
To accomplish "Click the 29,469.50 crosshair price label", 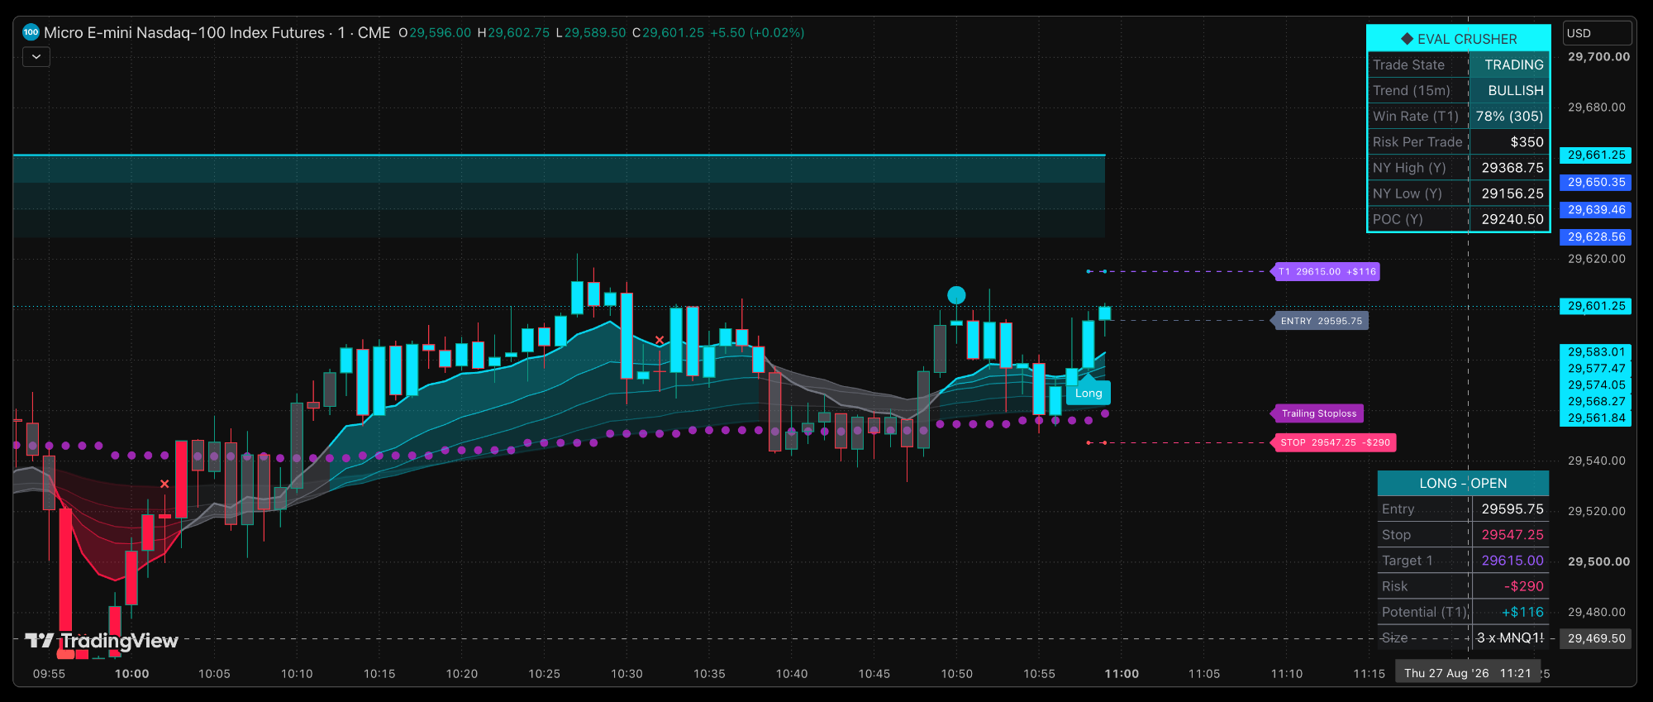I will pyautogui.click(x=1595, y=638).
